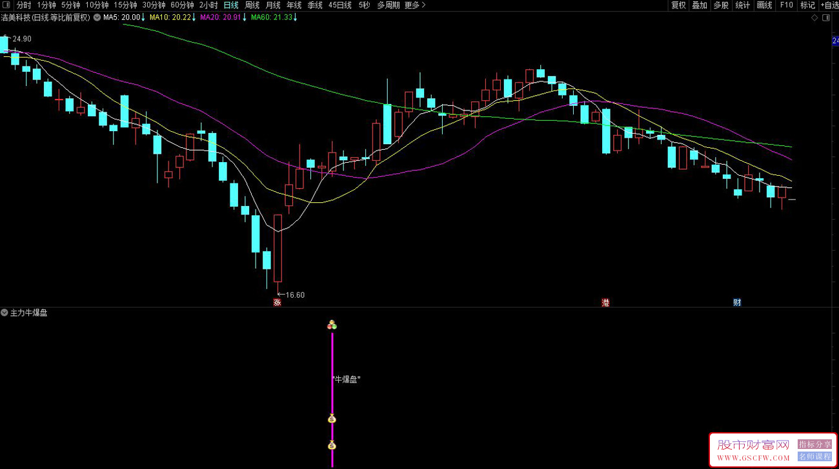Viewport: 839px width, 469px height.
Task: Click the *牛爆盘* signal label
Action: click(346, 379)
